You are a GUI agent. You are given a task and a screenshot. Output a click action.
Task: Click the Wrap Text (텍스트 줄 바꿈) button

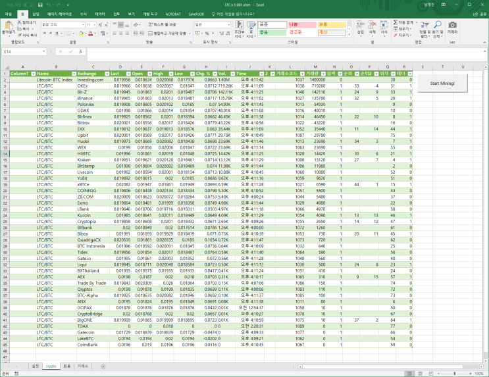click(162, 24)
